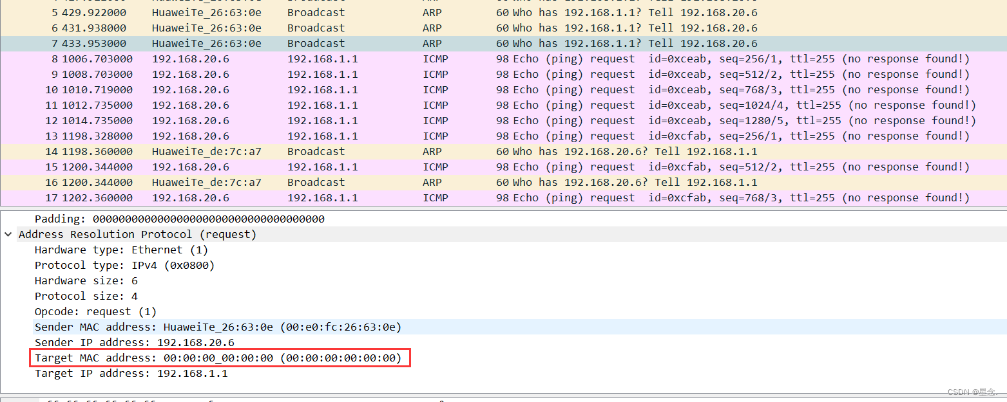Viewport: 1007px width, 402px height.
Task: Select packet 16 ARP asking Who has 192.168.20.6
Action: pos(258,182)
